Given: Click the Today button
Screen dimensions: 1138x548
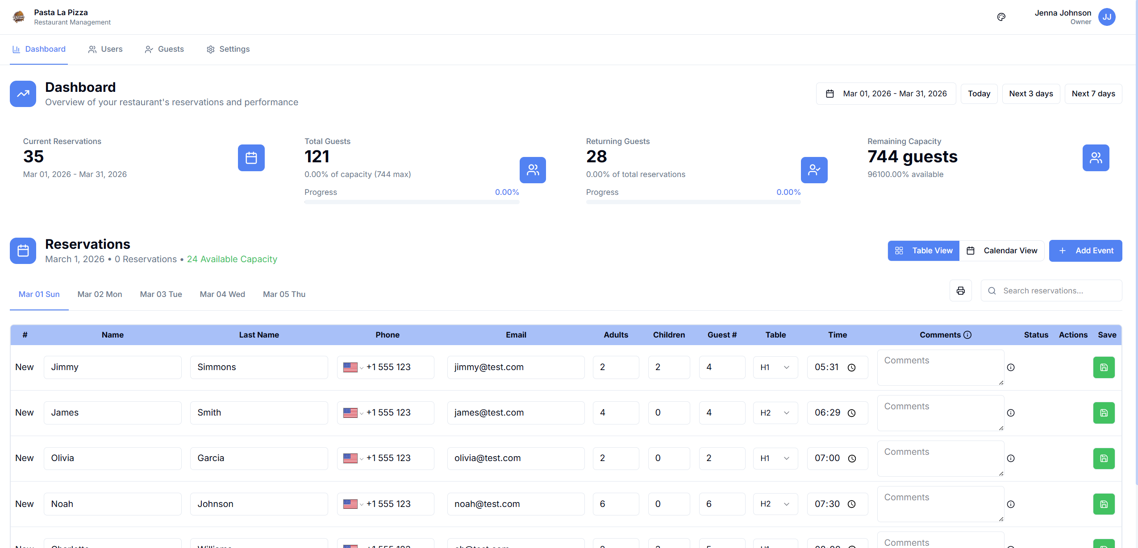Looking at the screenshot, I should tap(978, 94).
